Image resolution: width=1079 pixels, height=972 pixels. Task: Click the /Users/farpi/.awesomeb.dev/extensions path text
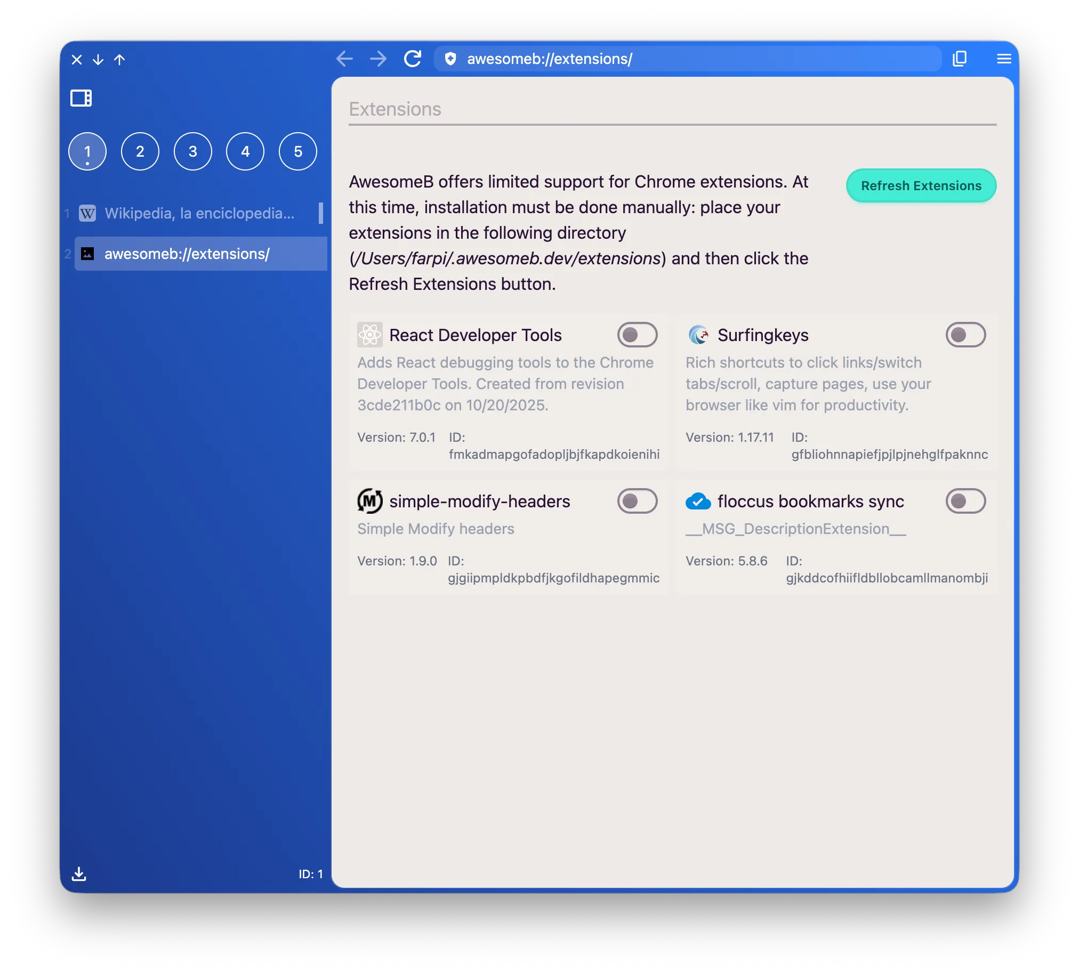pos(508,258)
